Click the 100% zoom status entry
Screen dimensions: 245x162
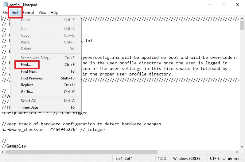point(162,159)
